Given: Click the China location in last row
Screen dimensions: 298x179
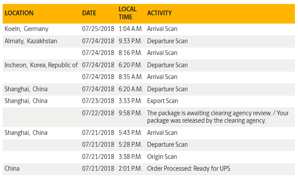Looking at the screenshot, I should (12, 169).
